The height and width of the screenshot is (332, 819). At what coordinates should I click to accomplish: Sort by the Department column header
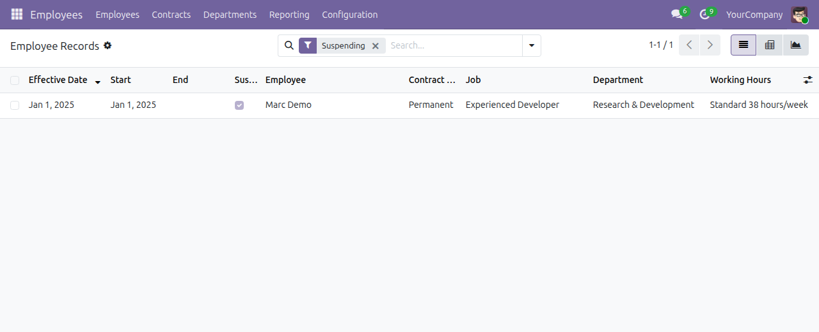tap(618, 80)
